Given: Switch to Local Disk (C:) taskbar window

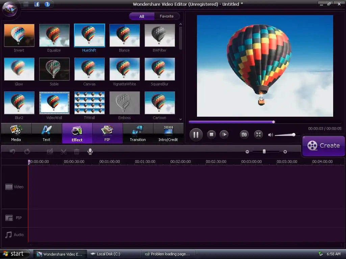Looking at the screenshot, I should pos(114,254).
